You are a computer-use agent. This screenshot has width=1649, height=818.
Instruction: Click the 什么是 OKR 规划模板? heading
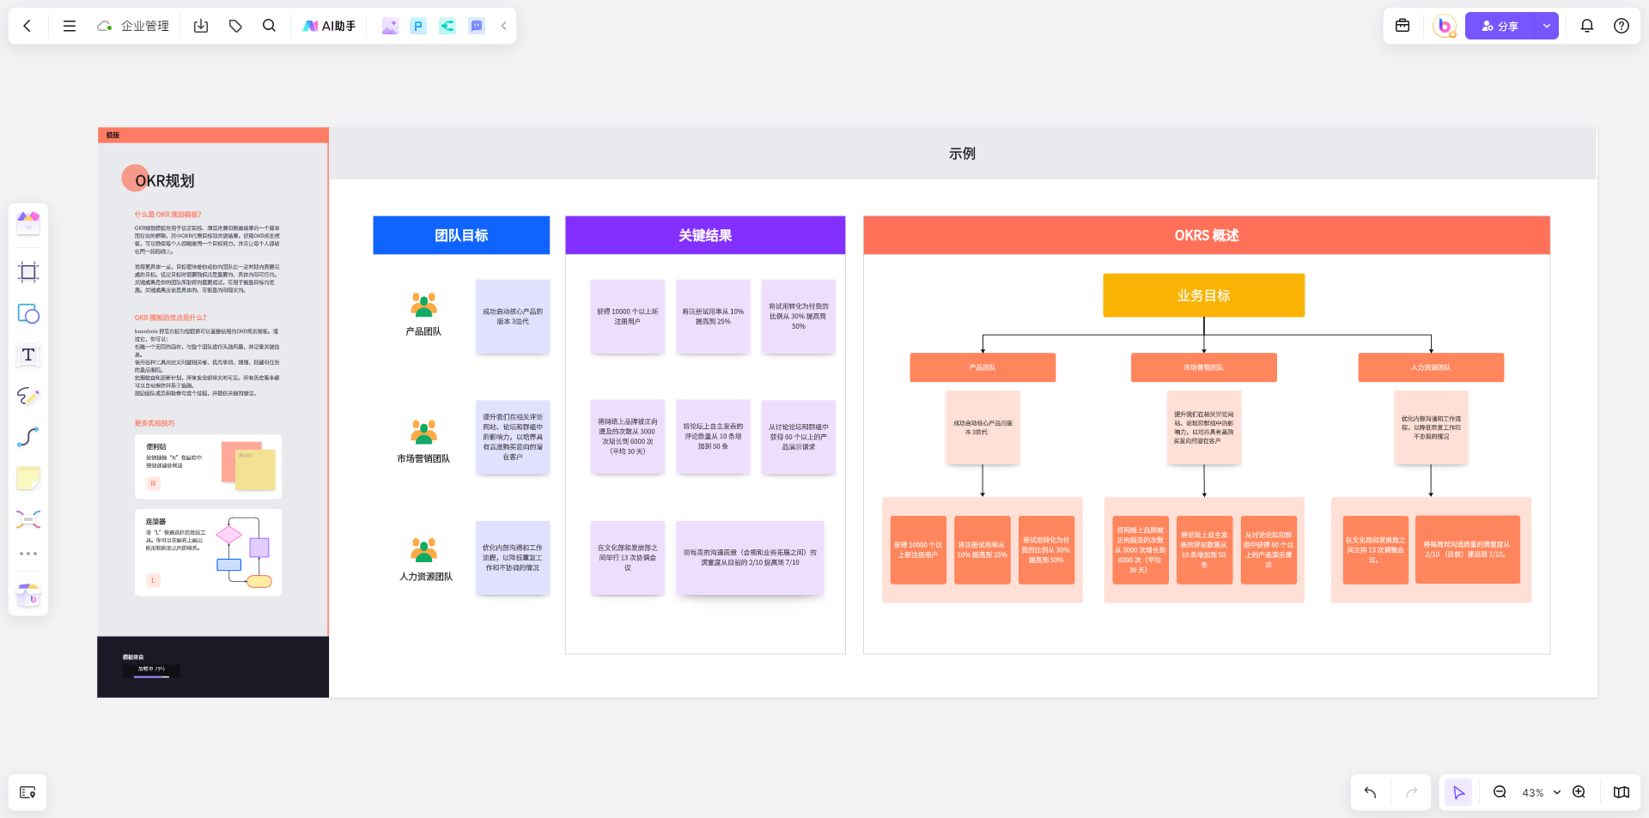pyautogui.click(x=167, y=215)
